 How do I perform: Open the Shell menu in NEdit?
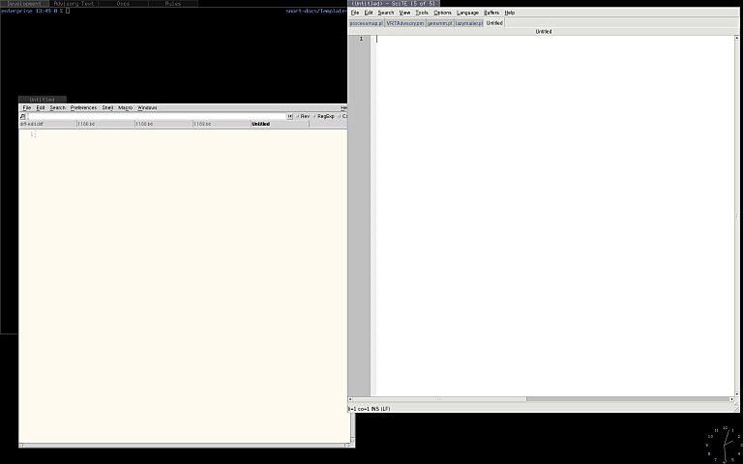[107, 108]
